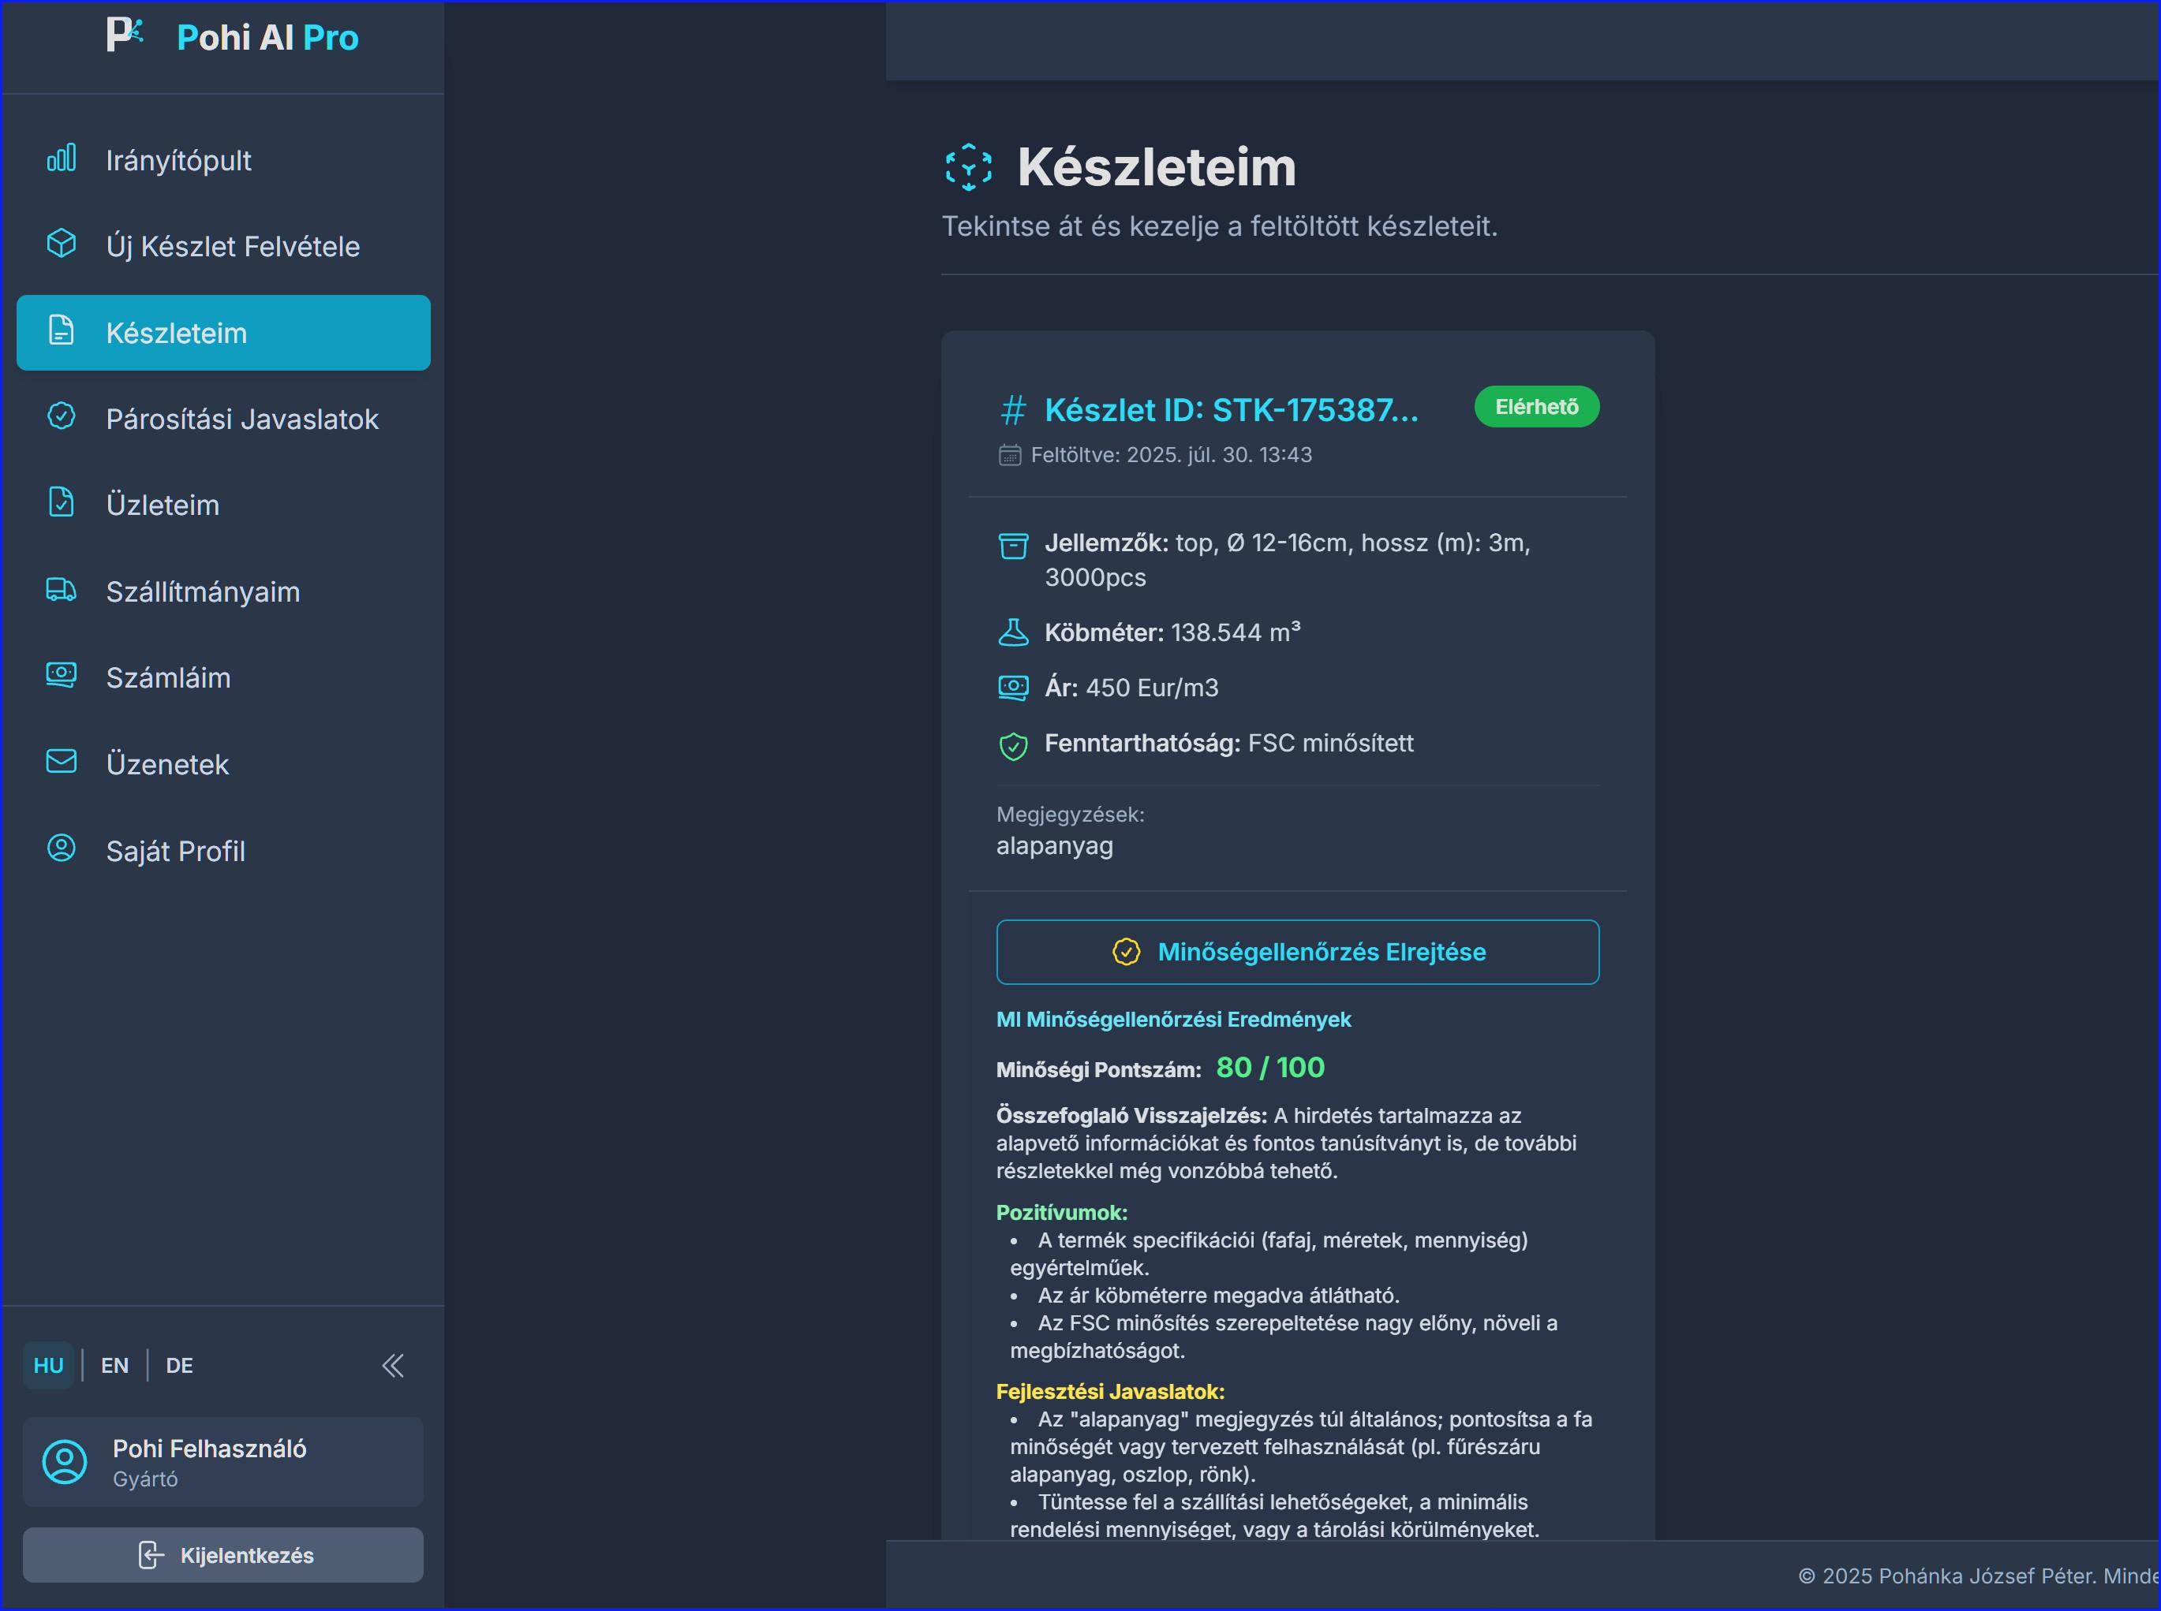Click the Kijelentkezés logout button
The height and width of the screenshot is (1611, 2161).
[x=222, y=1556]
